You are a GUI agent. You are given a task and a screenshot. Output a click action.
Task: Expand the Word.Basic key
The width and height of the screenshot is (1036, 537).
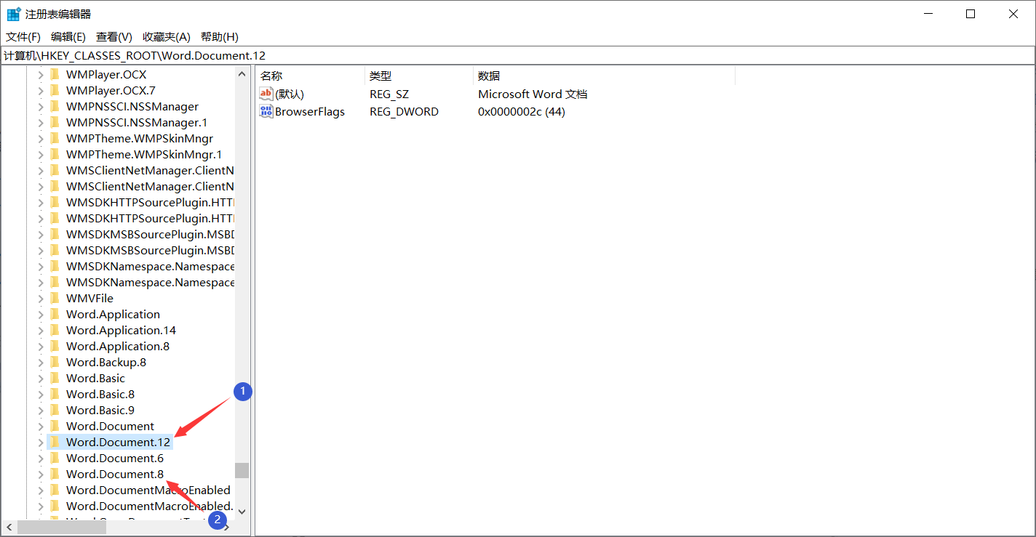[41, 378]
